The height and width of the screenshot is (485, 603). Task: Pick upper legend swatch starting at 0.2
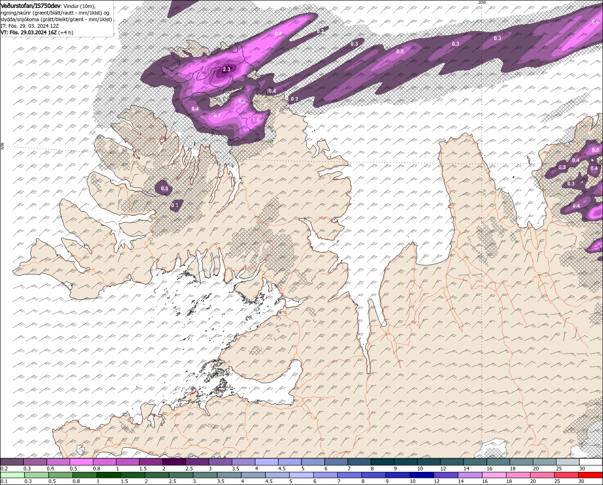click(x=12, y=462)
